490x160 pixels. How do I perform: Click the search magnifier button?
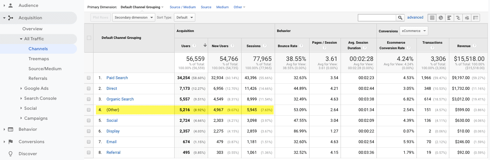[x=400, y=18]
